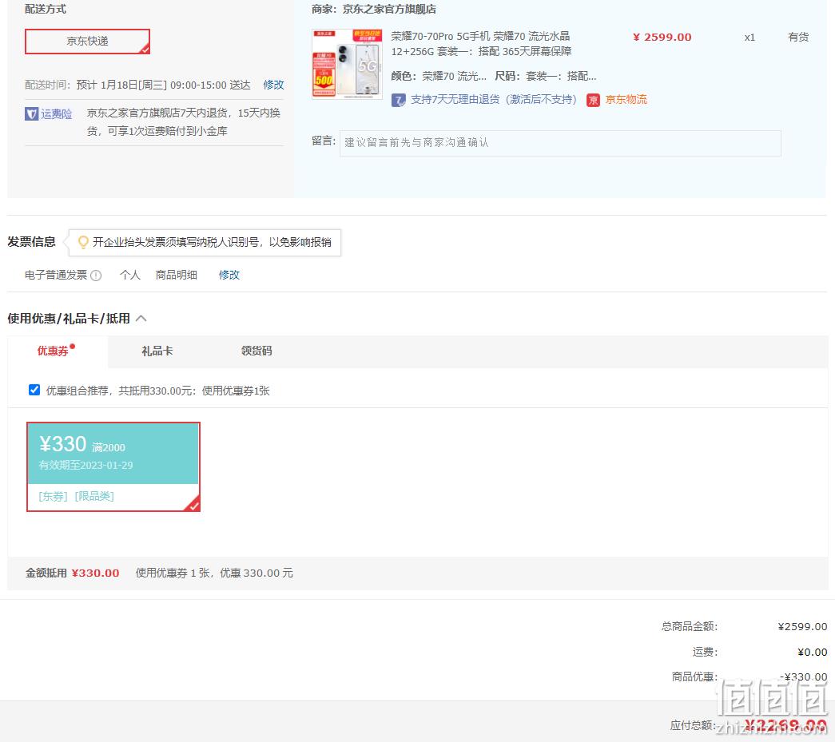Collapse the 使用优惠/礼品卡/抵用 section
Screen dimensions: 835x742
click(x=141, y=319)
